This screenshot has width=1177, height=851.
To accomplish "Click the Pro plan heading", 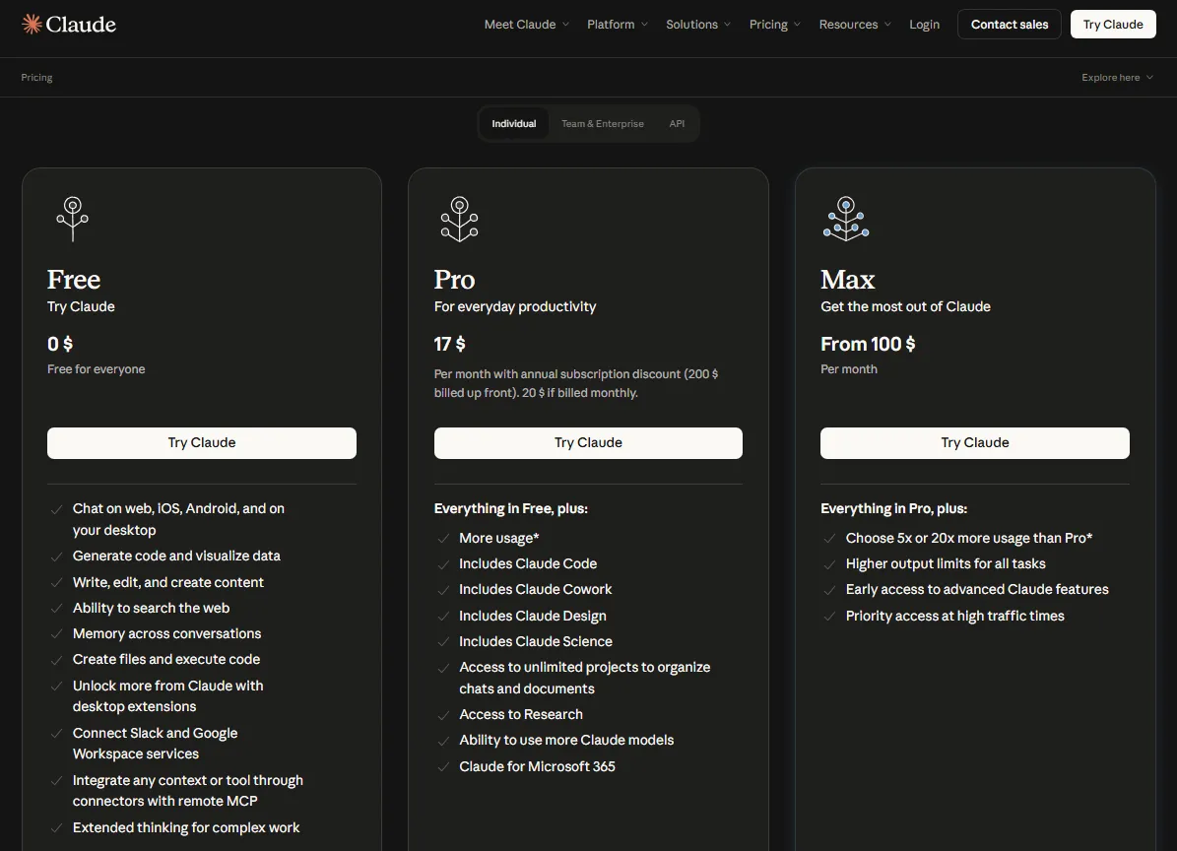I will pos(454,279).
